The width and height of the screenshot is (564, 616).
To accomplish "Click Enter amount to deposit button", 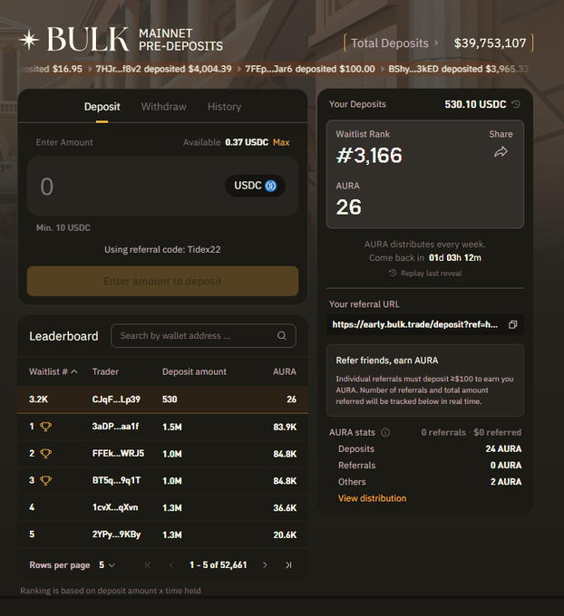I will point(162,282).
